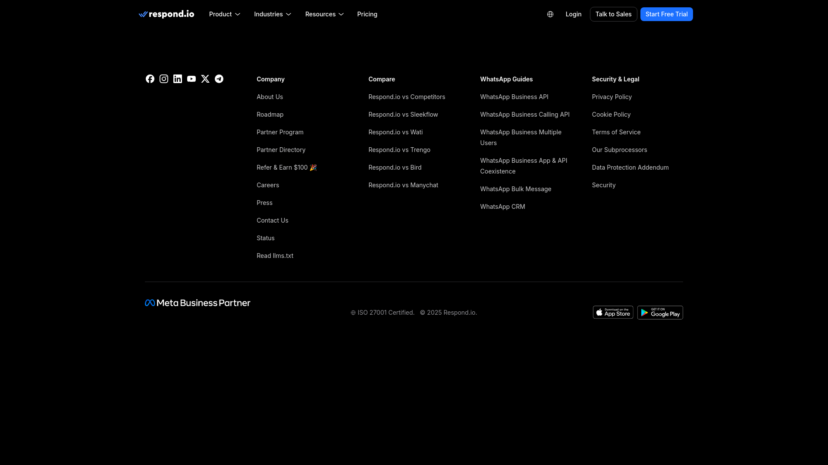Viewport: 828px width, 465px height.
Task: Open the X (Twitter) social icon
Action: tap(205, 79)
